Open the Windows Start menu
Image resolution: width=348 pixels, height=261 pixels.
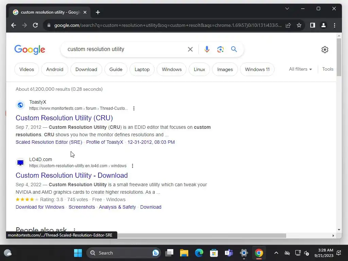coord(78,253)
